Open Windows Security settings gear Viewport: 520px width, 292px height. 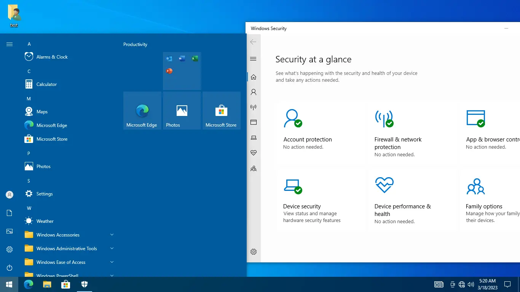tap(254, 252)
